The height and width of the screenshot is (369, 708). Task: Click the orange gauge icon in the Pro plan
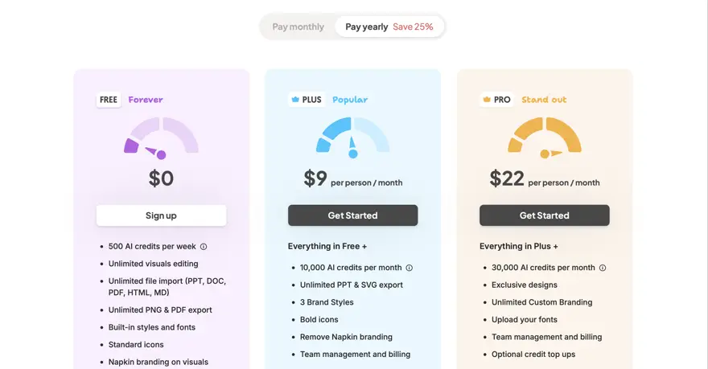click(x=545, y=137)
